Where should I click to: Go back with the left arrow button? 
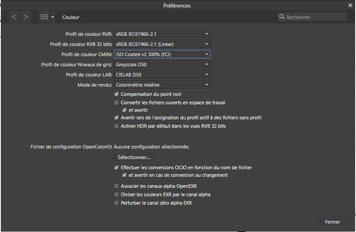pos(14,17)
